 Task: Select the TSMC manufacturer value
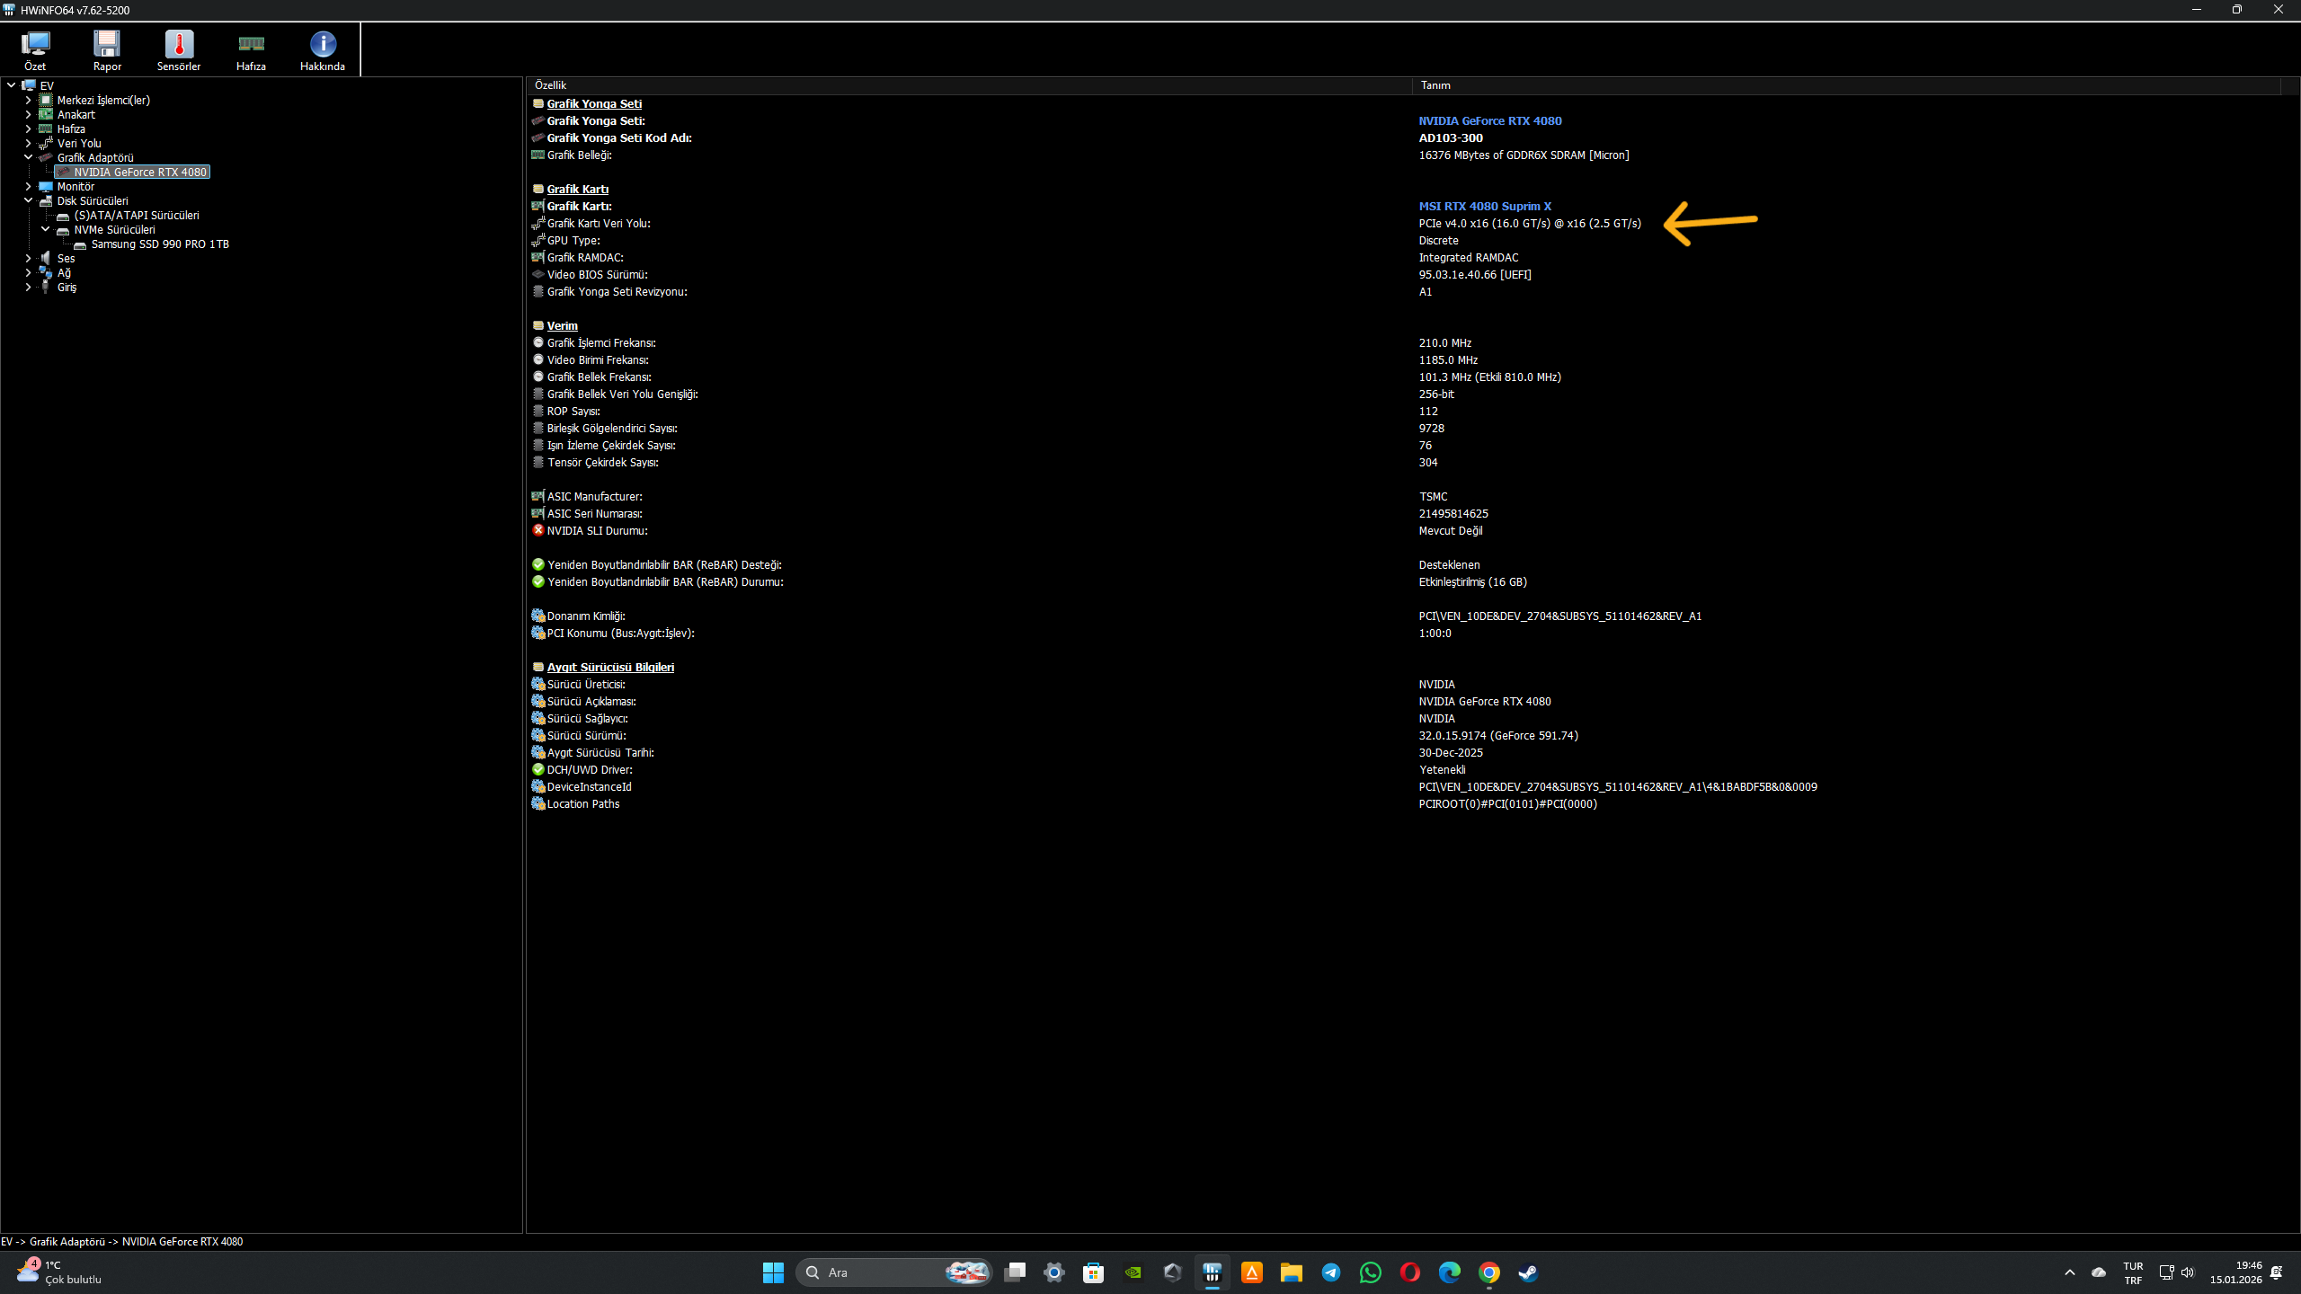(x=1433, y=496)
